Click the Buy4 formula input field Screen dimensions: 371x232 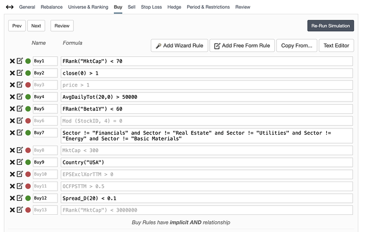[206, 97]
